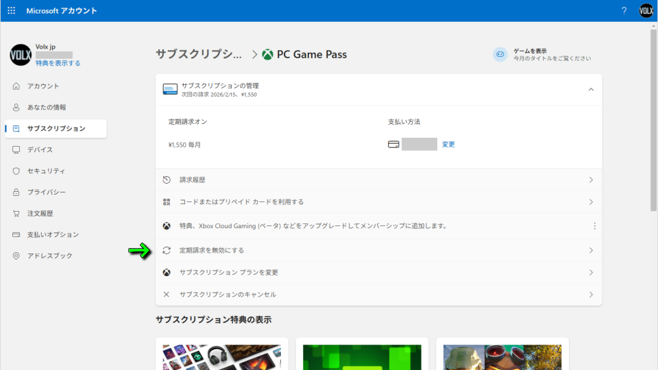Click the history clock icon beside 請求履歴
This screenshot has height=370, width=658.
[x=167, y=180]
